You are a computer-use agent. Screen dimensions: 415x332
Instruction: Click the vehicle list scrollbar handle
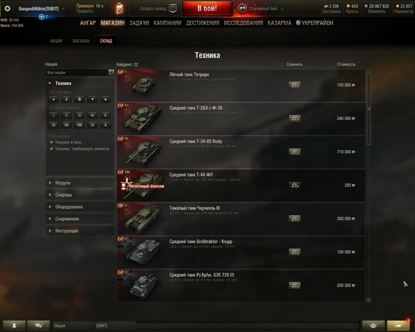(x=369, y=109)
